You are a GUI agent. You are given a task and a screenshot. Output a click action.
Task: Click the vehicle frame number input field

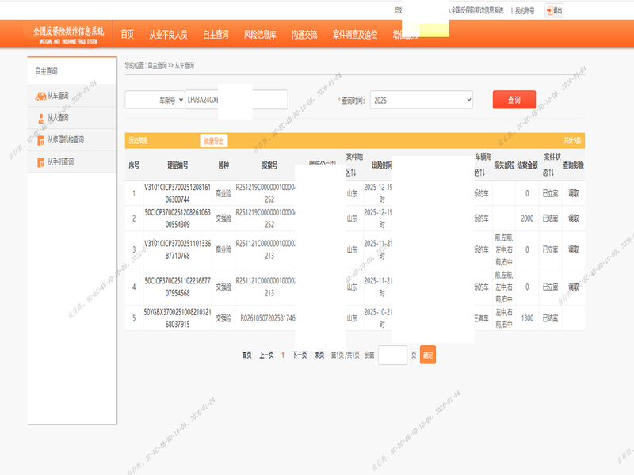tap(235, 101)
